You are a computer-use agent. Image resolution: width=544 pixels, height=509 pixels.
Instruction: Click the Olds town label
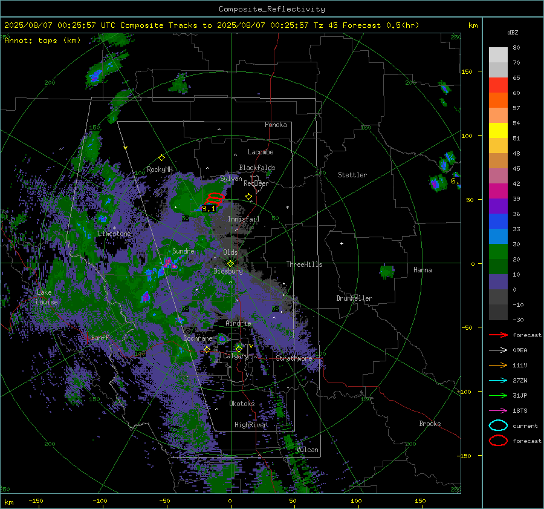(x=230, y=252)
